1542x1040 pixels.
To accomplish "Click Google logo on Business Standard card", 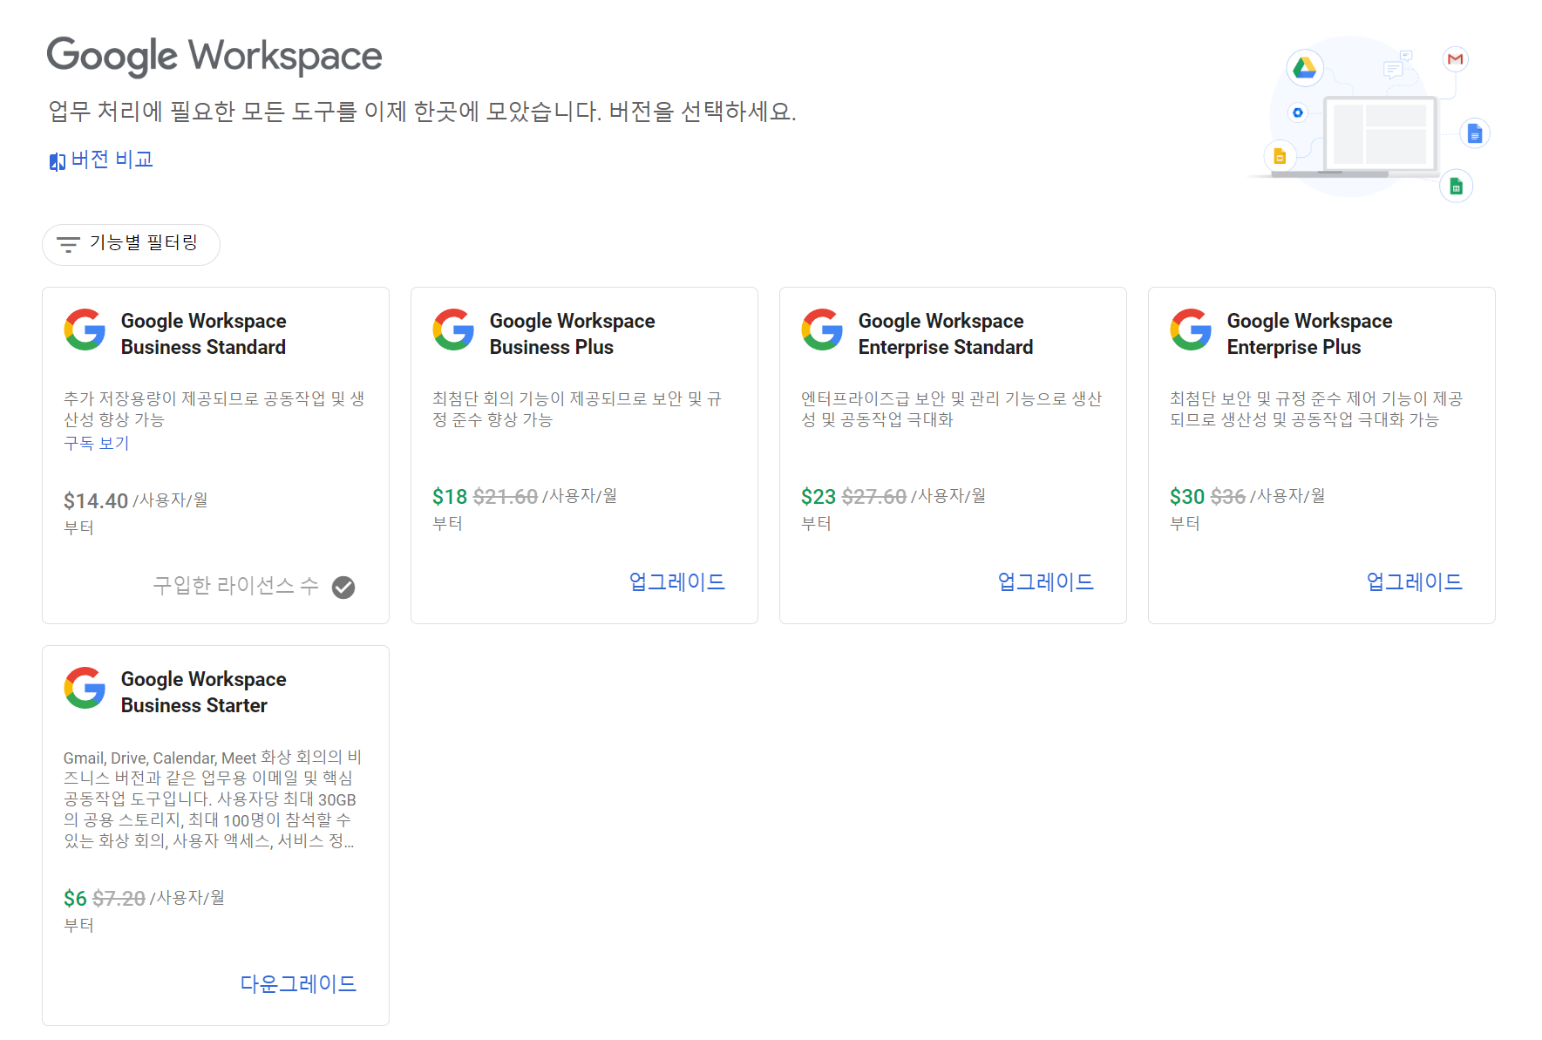I will pos(85,330).
